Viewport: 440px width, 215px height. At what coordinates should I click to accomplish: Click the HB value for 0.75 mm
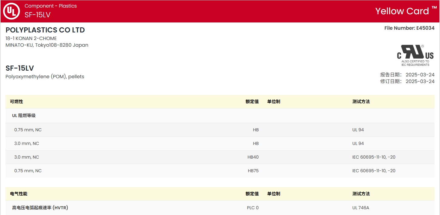[256, 130]
